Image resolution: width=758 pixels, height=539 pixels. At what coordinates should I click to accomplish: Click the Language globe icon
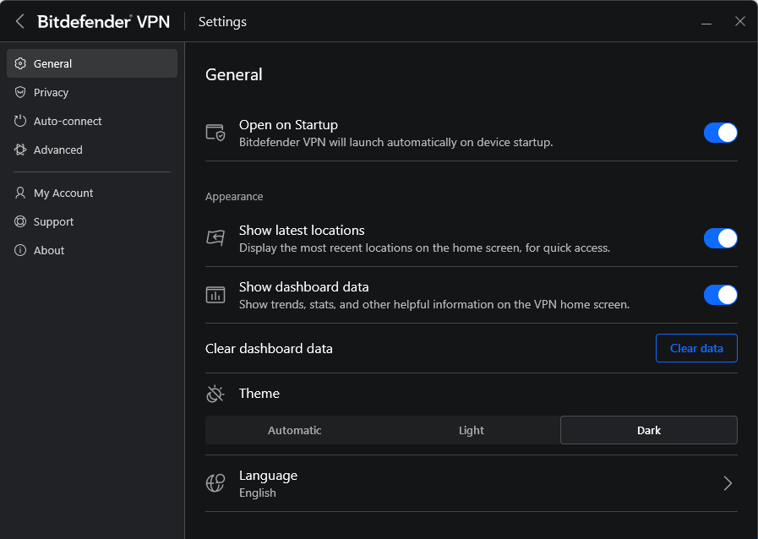(x=215, y=483)
